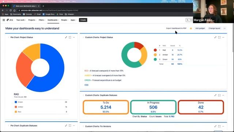The image size is (234, 132).
Task: Minimize Custom Charts: Duplicate Statuses gadget
Action: 215,95
